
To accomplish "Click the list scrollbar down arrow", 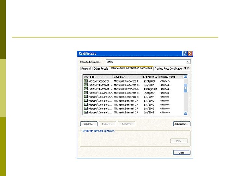I will (x=185, y=113).
